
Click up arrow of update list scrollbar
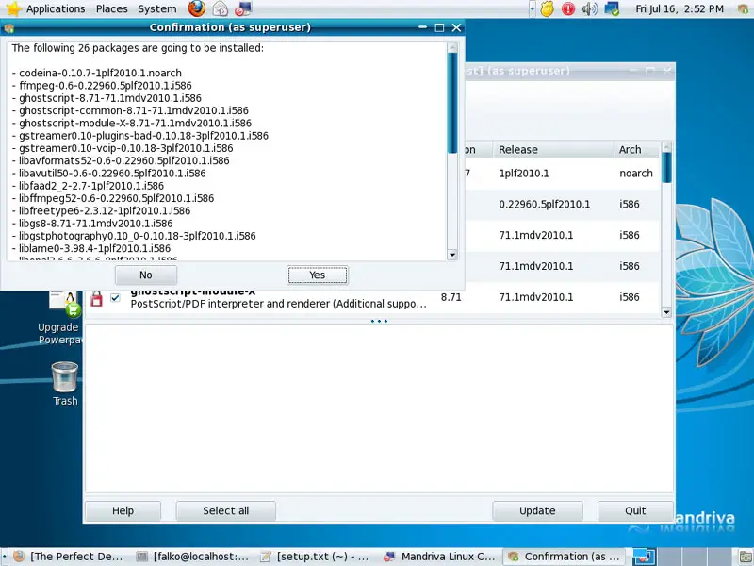666,147
